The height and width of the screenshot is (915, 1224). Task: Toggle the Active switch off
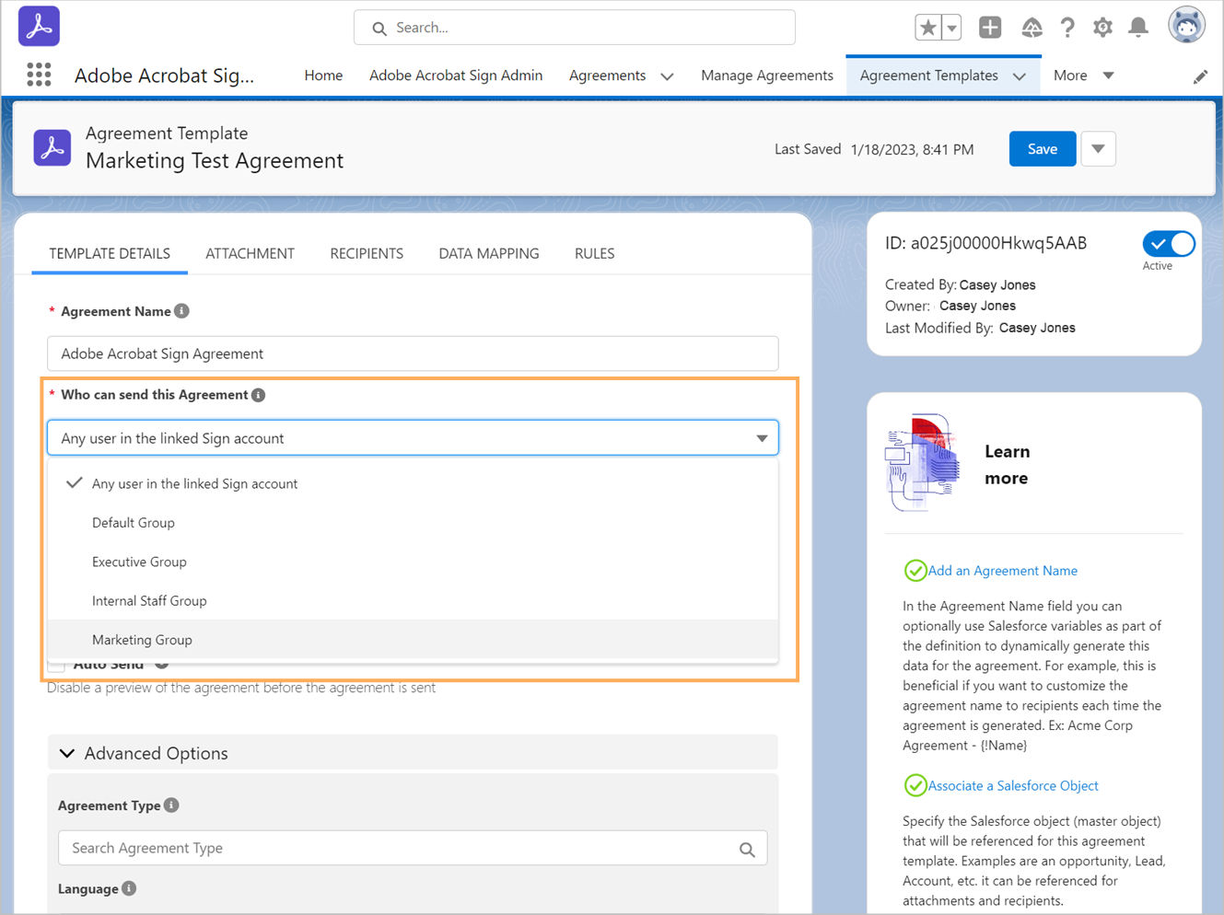(1169, 244)
